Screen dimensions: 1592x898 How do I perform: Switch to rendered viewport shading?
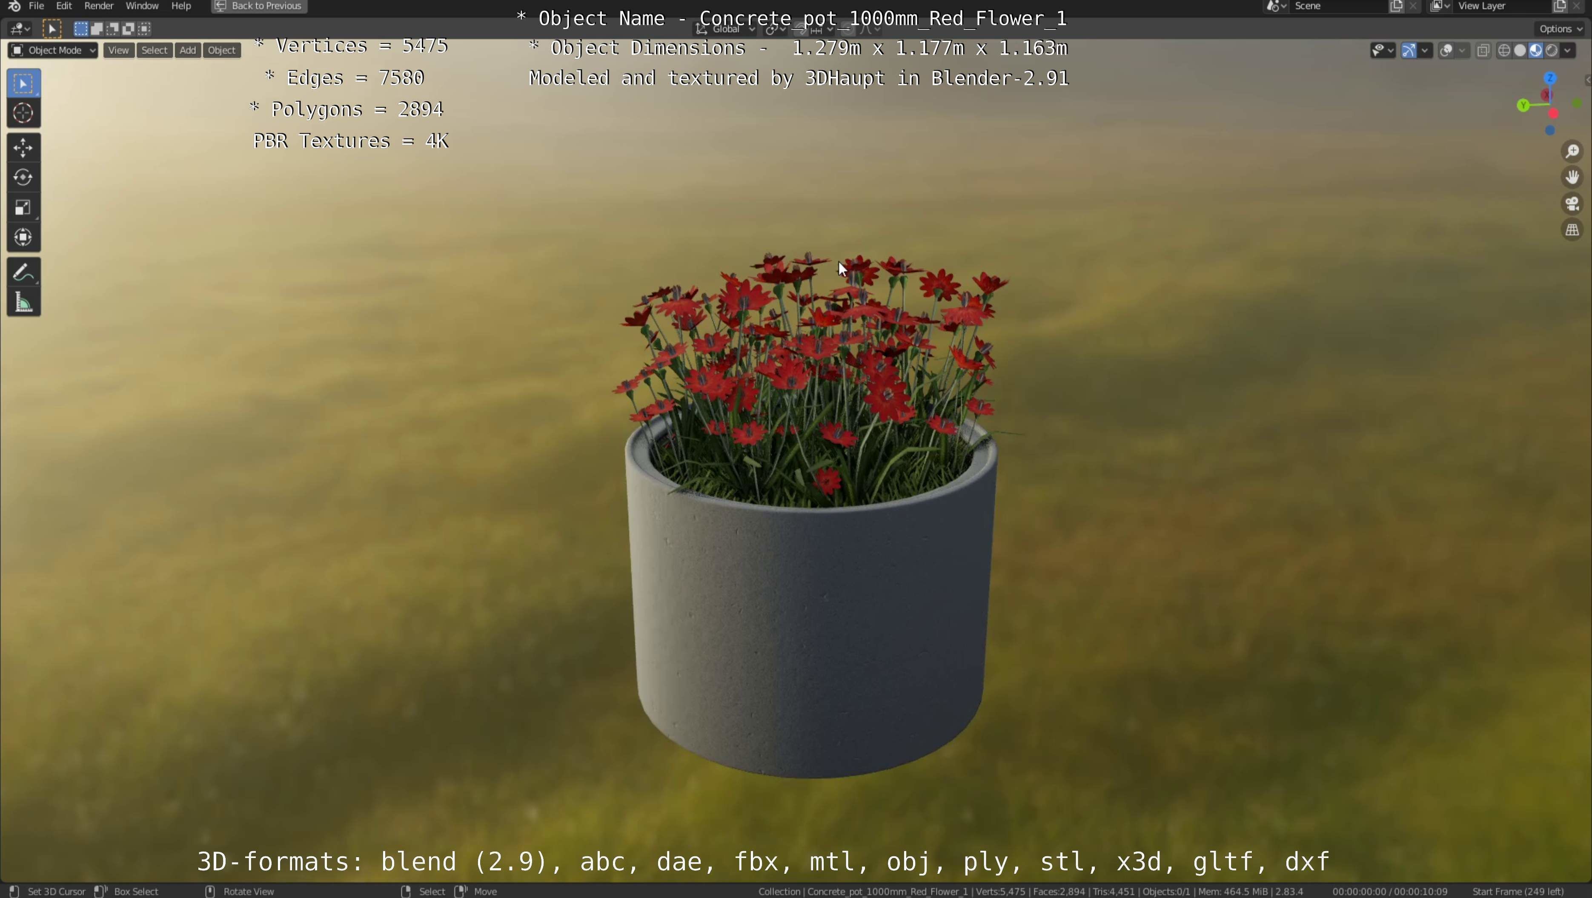click(x=1552, y=51)
